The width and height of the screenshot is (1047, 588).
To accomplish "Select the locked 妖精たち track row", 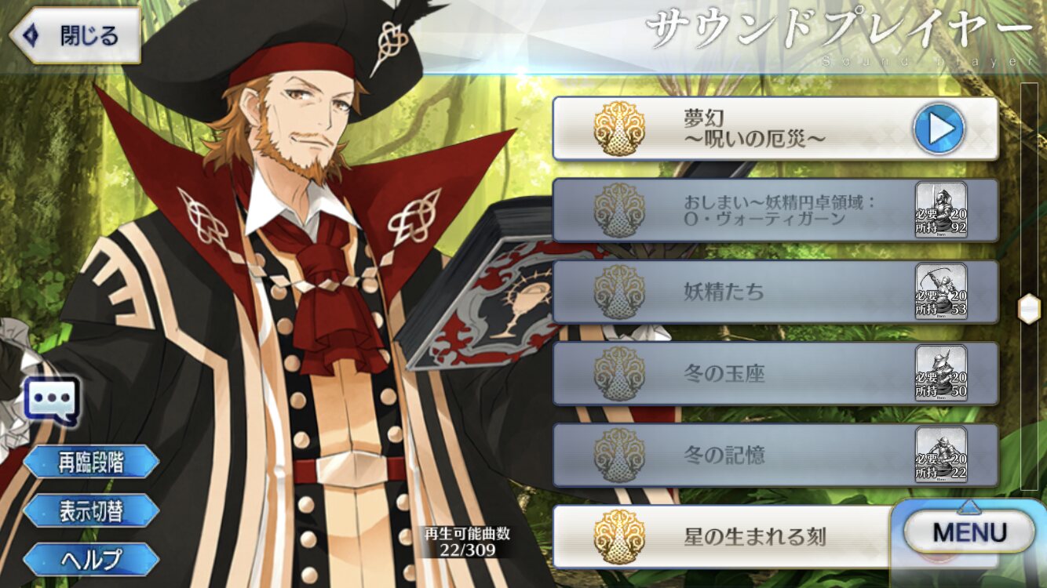I will click(775, 292).
